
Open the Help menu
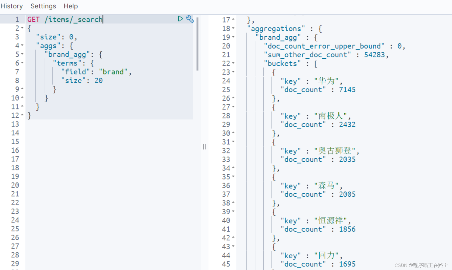[x=71, y=6]
